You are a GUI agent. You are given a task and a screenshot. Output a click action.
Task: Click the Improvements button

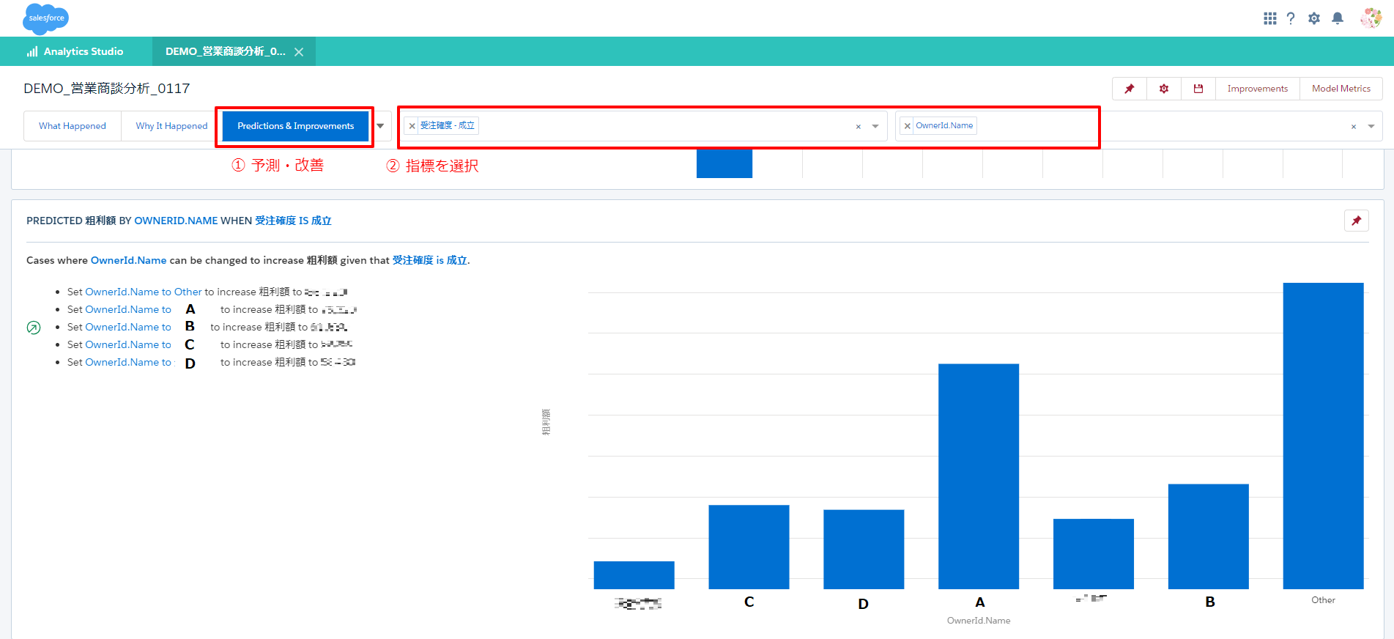[x=1257, y=89]
